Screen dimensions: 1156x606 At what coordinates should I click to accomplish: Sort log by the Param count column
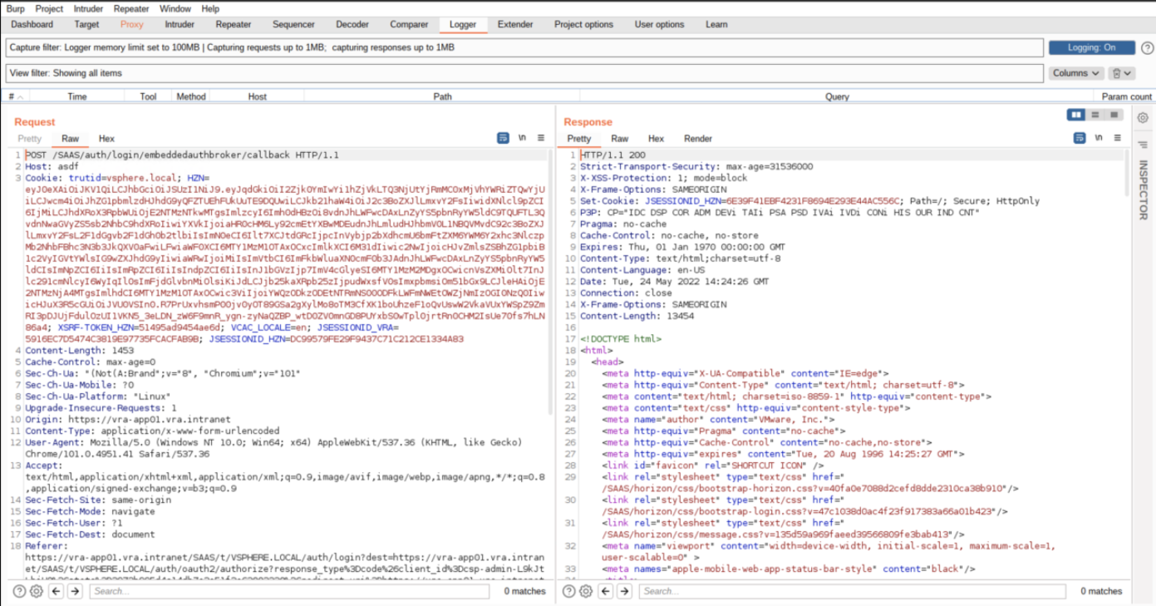point(1126,96)
